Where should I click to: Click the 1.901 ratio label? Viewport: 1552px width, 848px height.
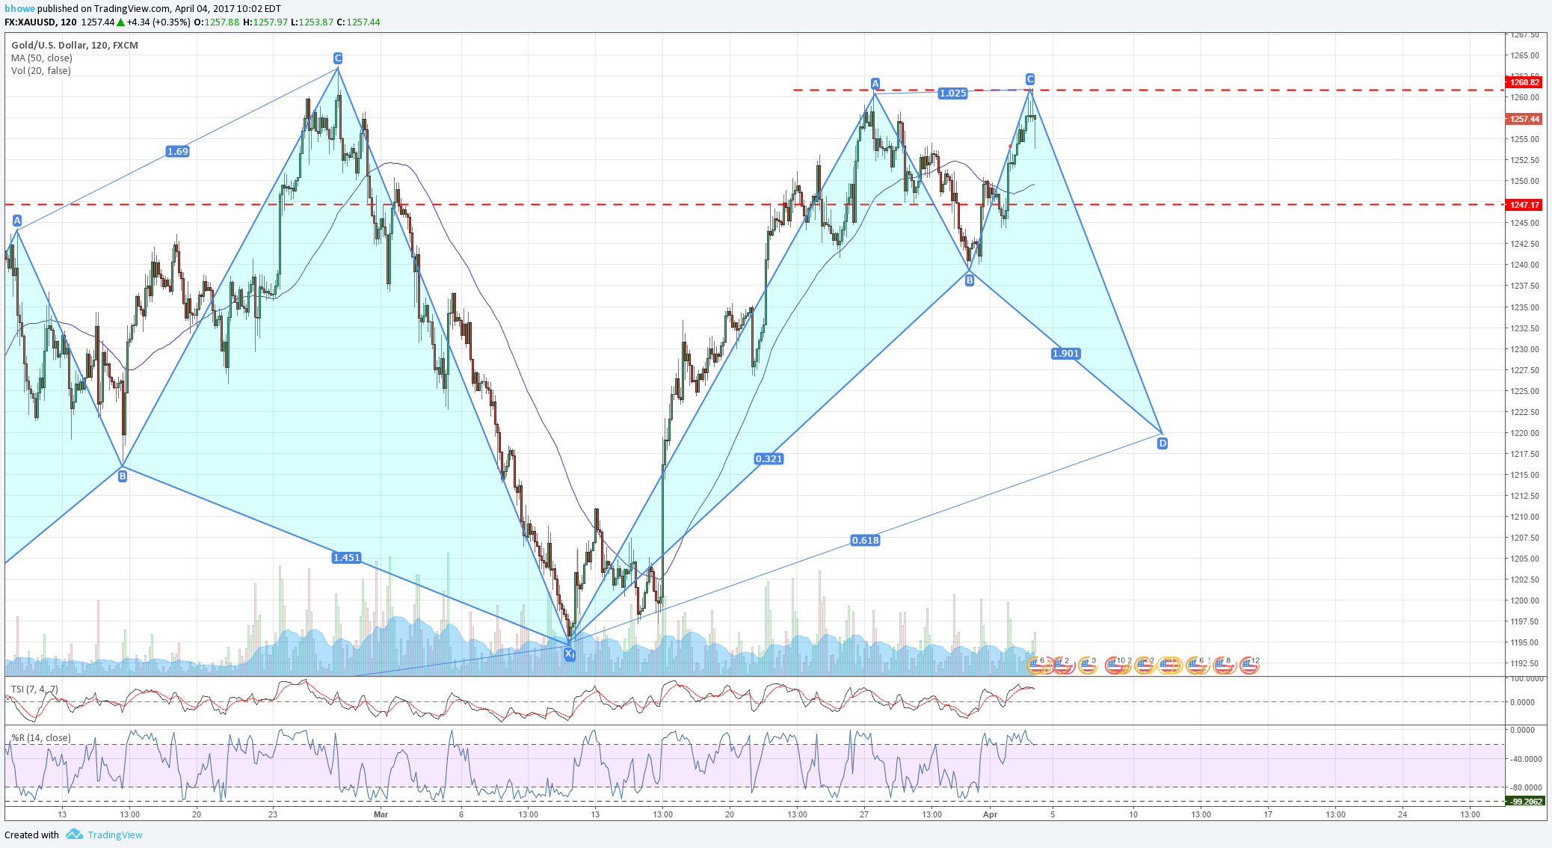(1065, 353)
